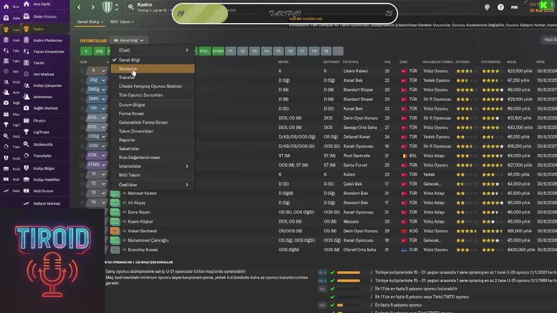
Task: Tick the selection circle for K row
Action: click(x=82, y=70)
